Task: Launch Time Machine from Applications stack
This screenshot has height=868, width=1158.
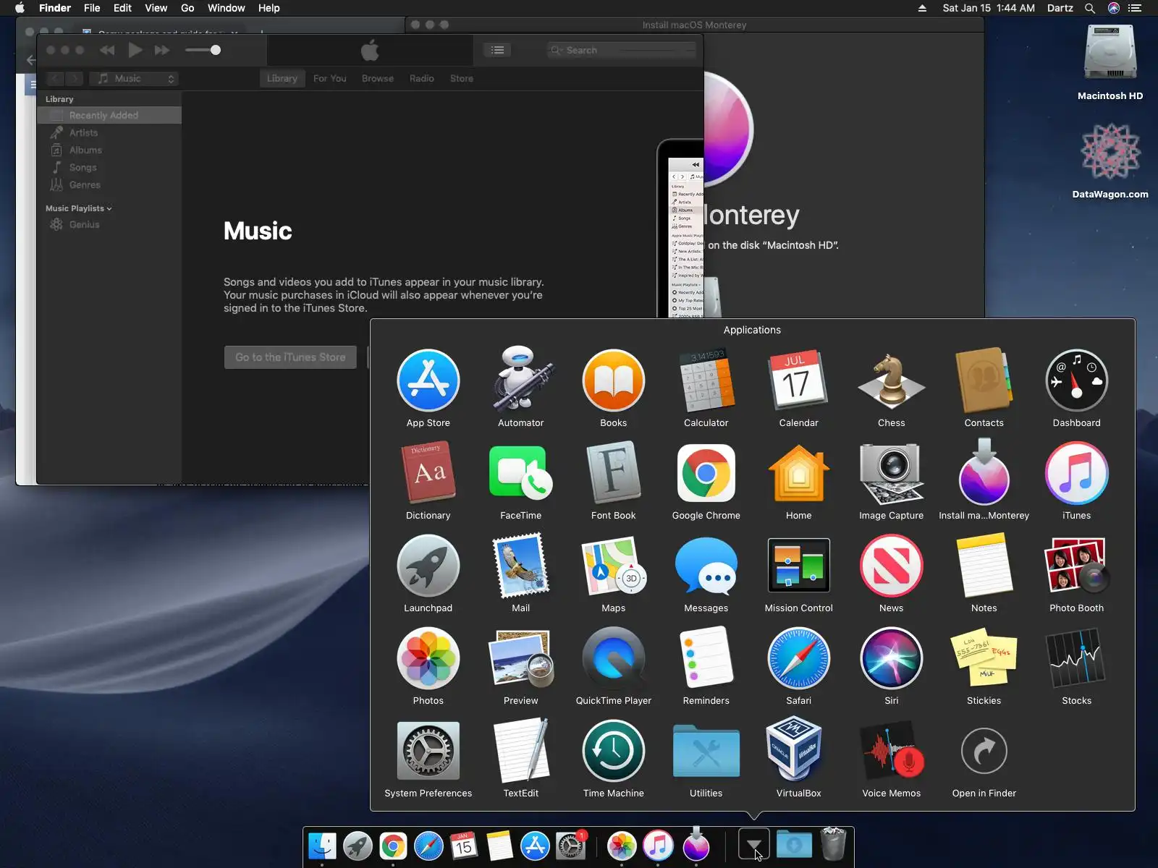Action: pos(613,752)
